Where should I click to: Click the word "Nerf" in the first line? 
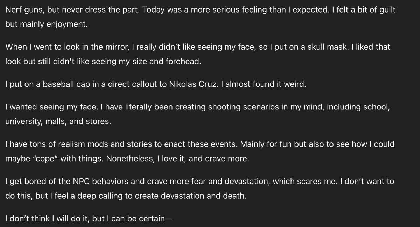(x=13, y=9)
